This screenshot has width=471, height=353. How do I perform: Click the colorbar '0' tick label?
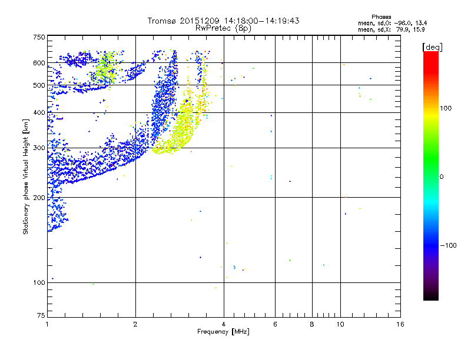(x=442, y=177)
